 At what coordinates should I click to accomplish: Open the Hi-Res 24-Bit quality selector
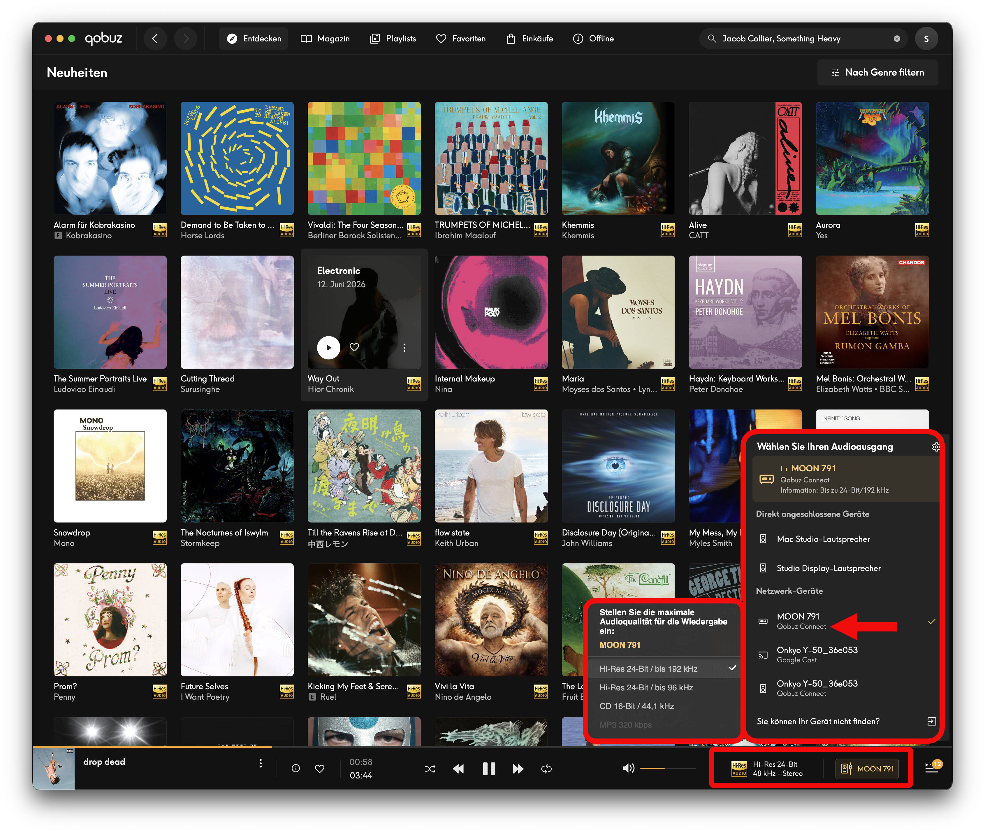(x=767, y=769)
